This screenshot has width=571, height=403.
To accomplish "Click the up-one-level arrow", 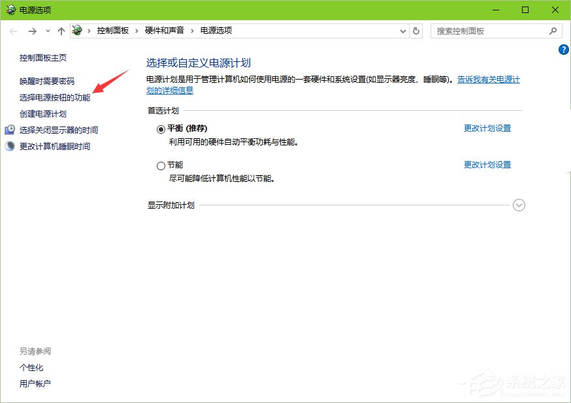I will [61, 30].
